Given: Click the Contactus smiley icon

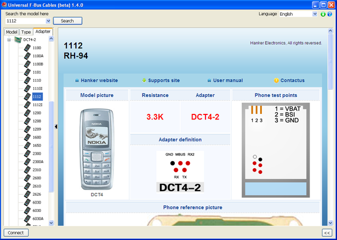Looking at the screenshot, I should 276,81.
